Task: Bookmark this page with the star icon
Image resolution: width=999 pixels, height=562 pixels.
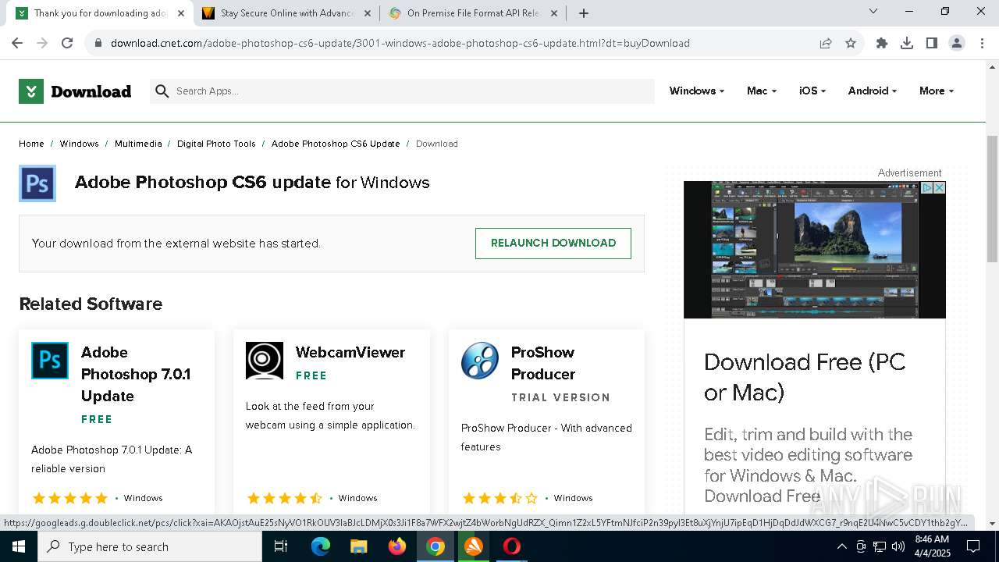Action: click(x=851, y=43)
